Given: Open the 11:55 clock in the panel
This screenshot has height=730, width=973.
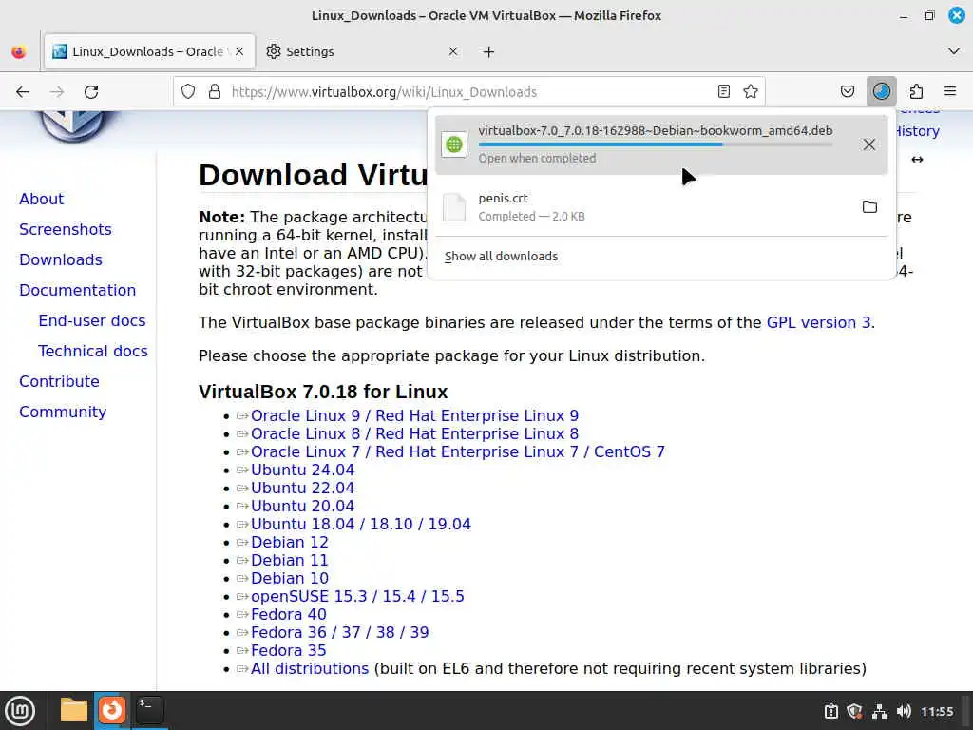Looking at the screenshot, I should (937, 711).
